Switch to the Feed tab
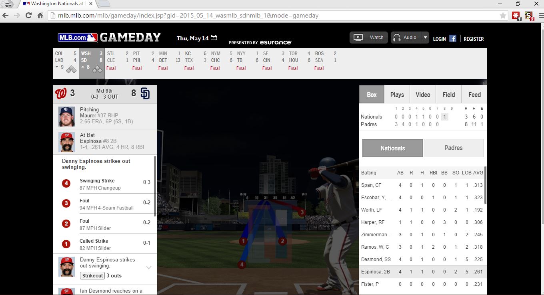 (x=474, y=95)
